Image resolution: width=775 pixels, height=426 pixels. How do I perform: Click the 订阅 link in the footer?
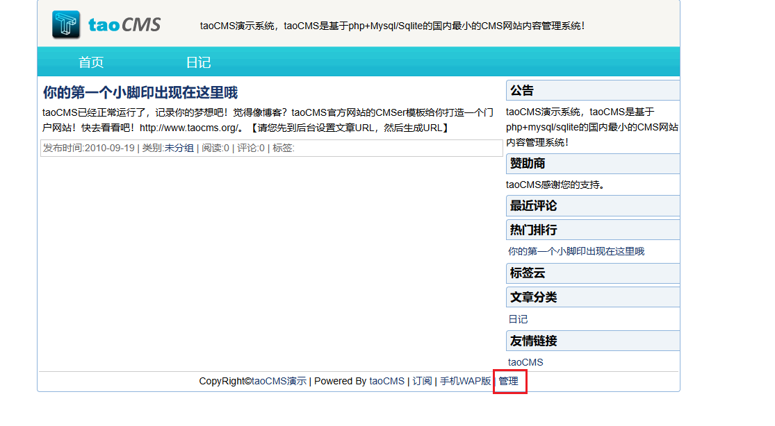[x=422, y=381]
